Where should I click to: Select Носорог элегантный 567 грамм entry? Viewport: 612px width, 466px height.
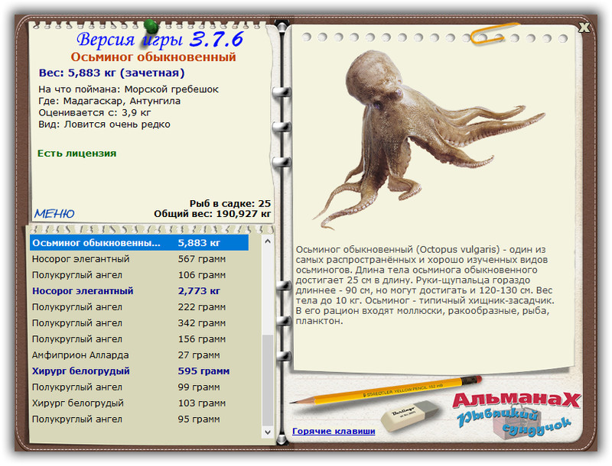[139, 259]
